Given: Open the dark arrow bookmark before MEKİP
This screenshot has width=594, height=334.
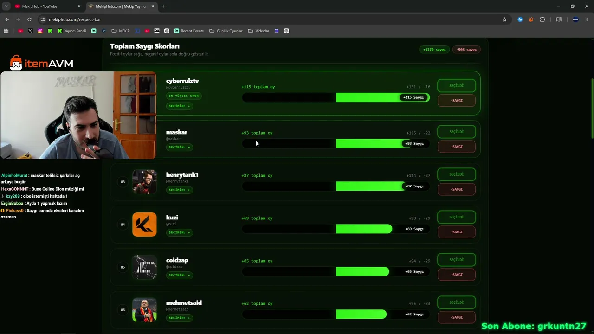Looking at the screenshot, I should pos(103,31).
